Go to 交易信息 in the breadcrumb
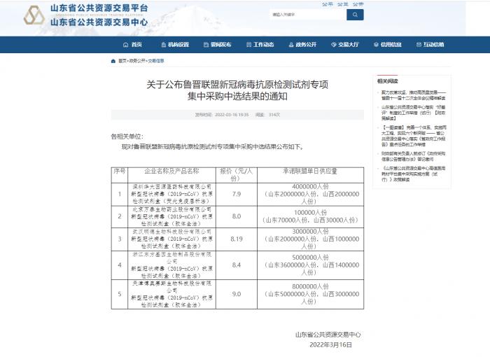The image size is (490, 357). 155,61
